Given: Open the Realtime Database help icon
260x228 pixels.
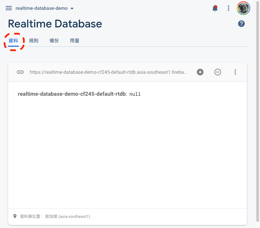Looking at the screenshot, I should tap(241, 24).
